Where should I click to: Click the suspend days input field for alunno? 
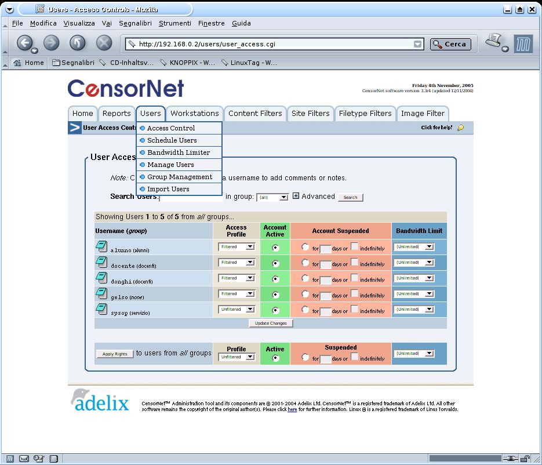click(325, 249)
